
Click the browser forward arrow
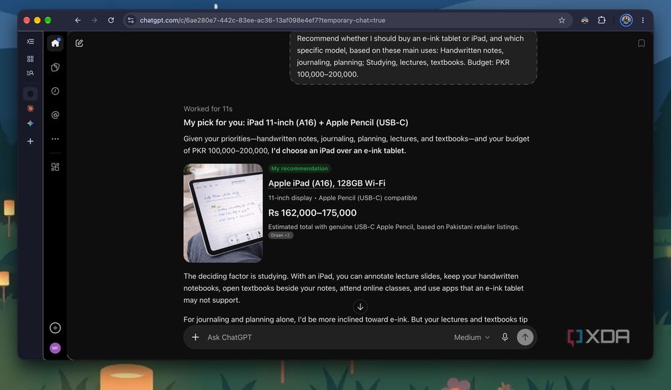point(94,20)
